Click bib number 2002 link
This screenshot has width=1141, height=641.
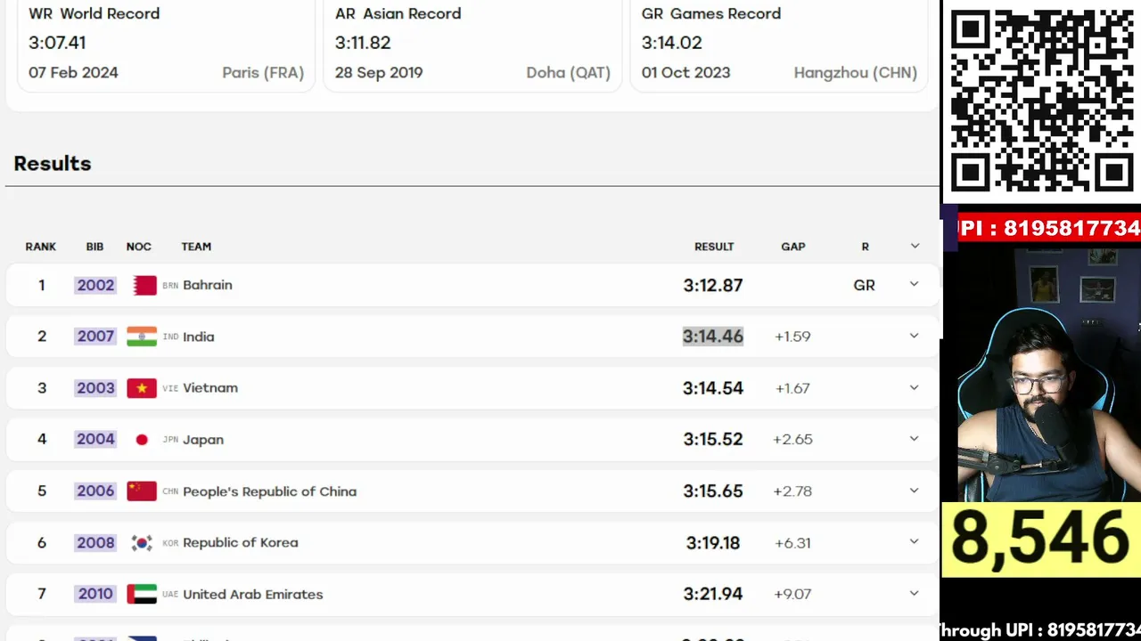coord(95,285)
